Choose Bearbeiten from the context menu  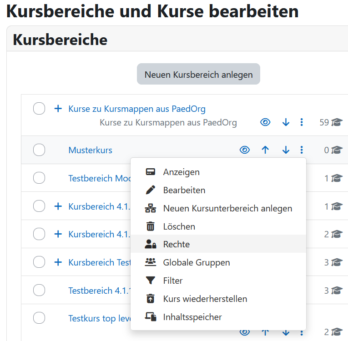tap(218, 190)
